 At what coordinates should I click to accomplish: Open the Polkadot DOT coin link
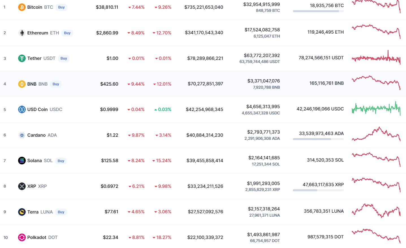[42, 237]
